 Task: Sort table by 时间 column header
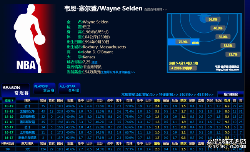point(60,100)
